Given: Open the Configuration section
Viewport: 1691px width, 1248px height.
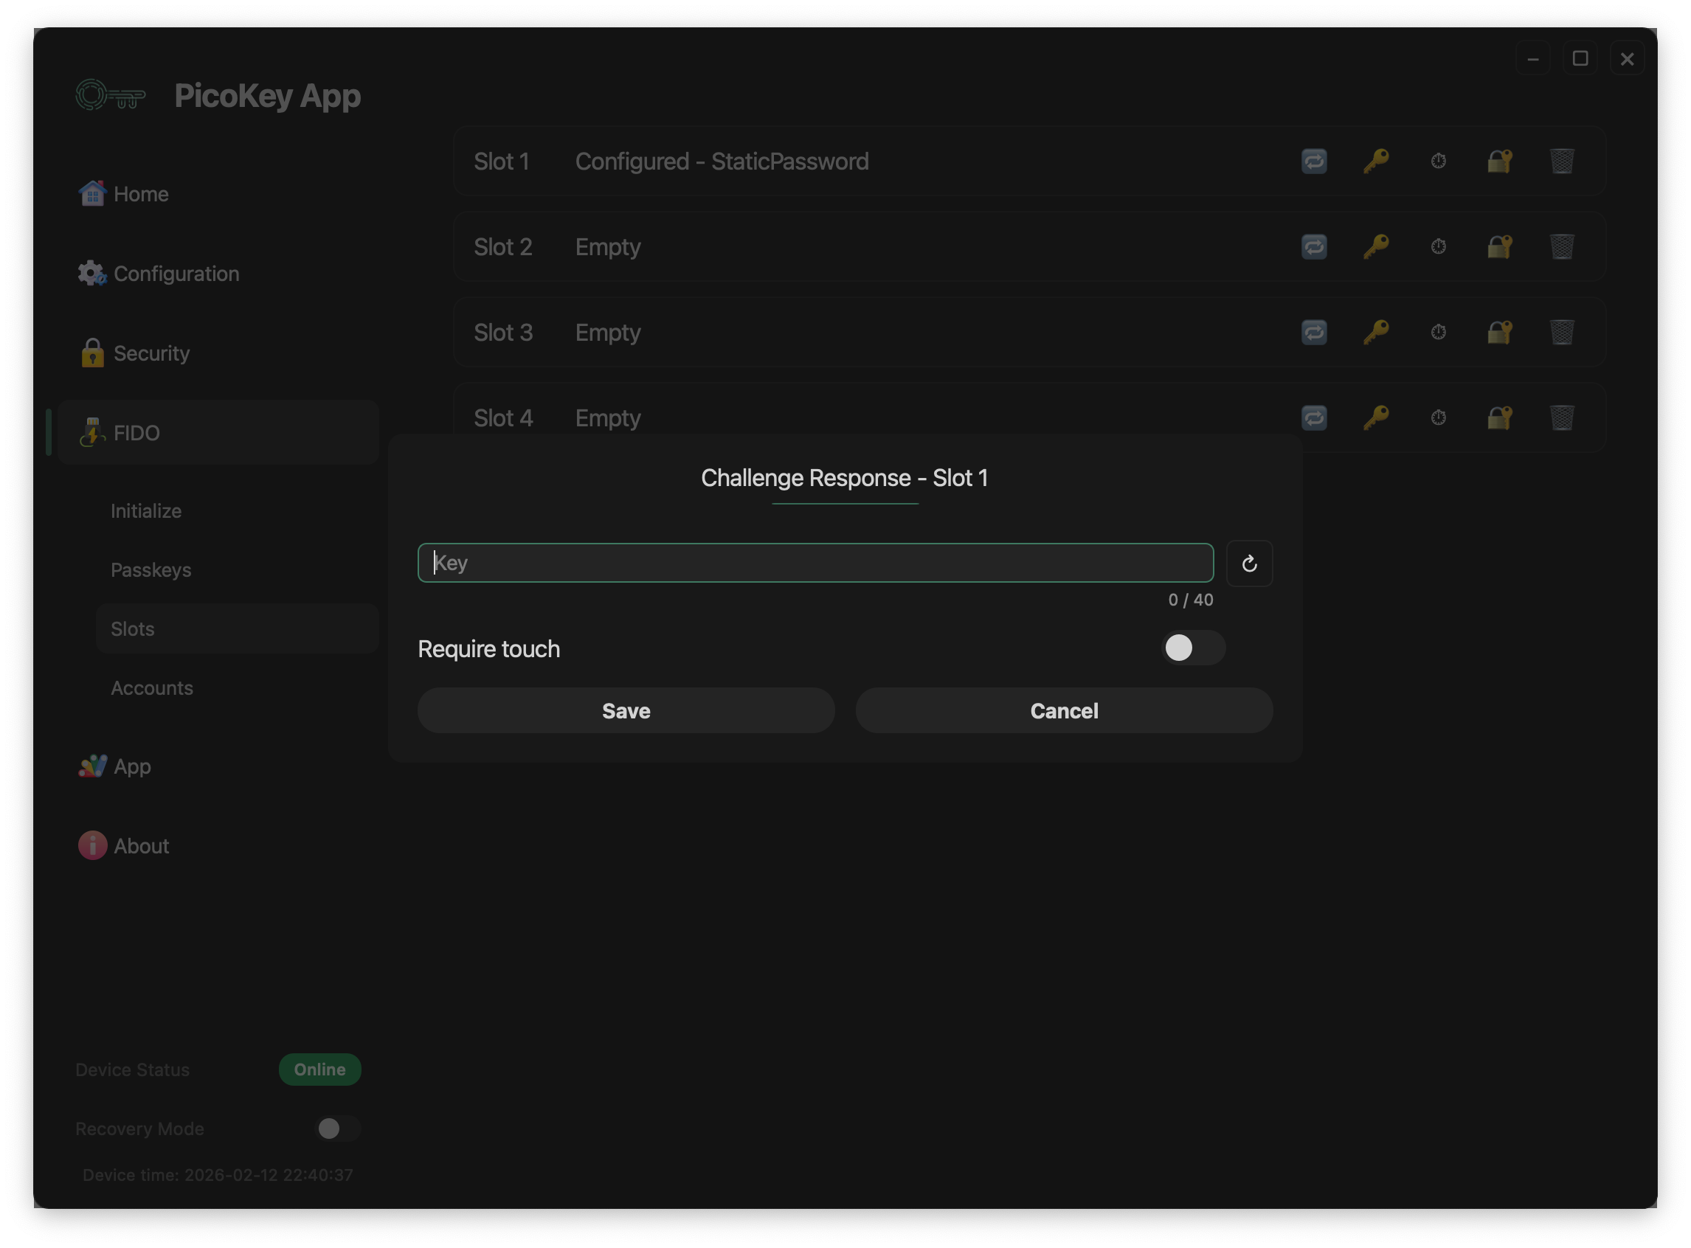Looking at the screenshot, I should [176, 274].
